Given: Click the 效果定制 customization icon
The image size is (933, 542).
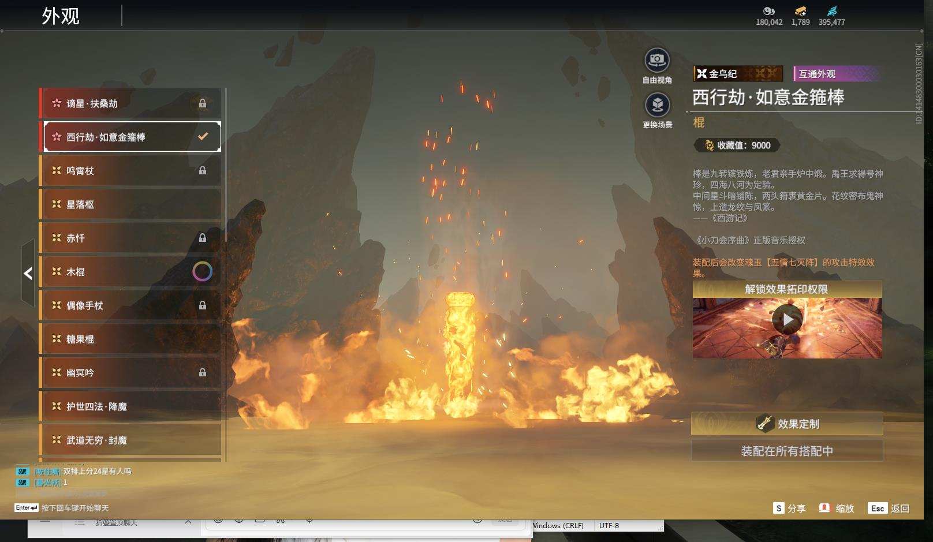Looking at the screenshot, I should (x=765, y=424).
